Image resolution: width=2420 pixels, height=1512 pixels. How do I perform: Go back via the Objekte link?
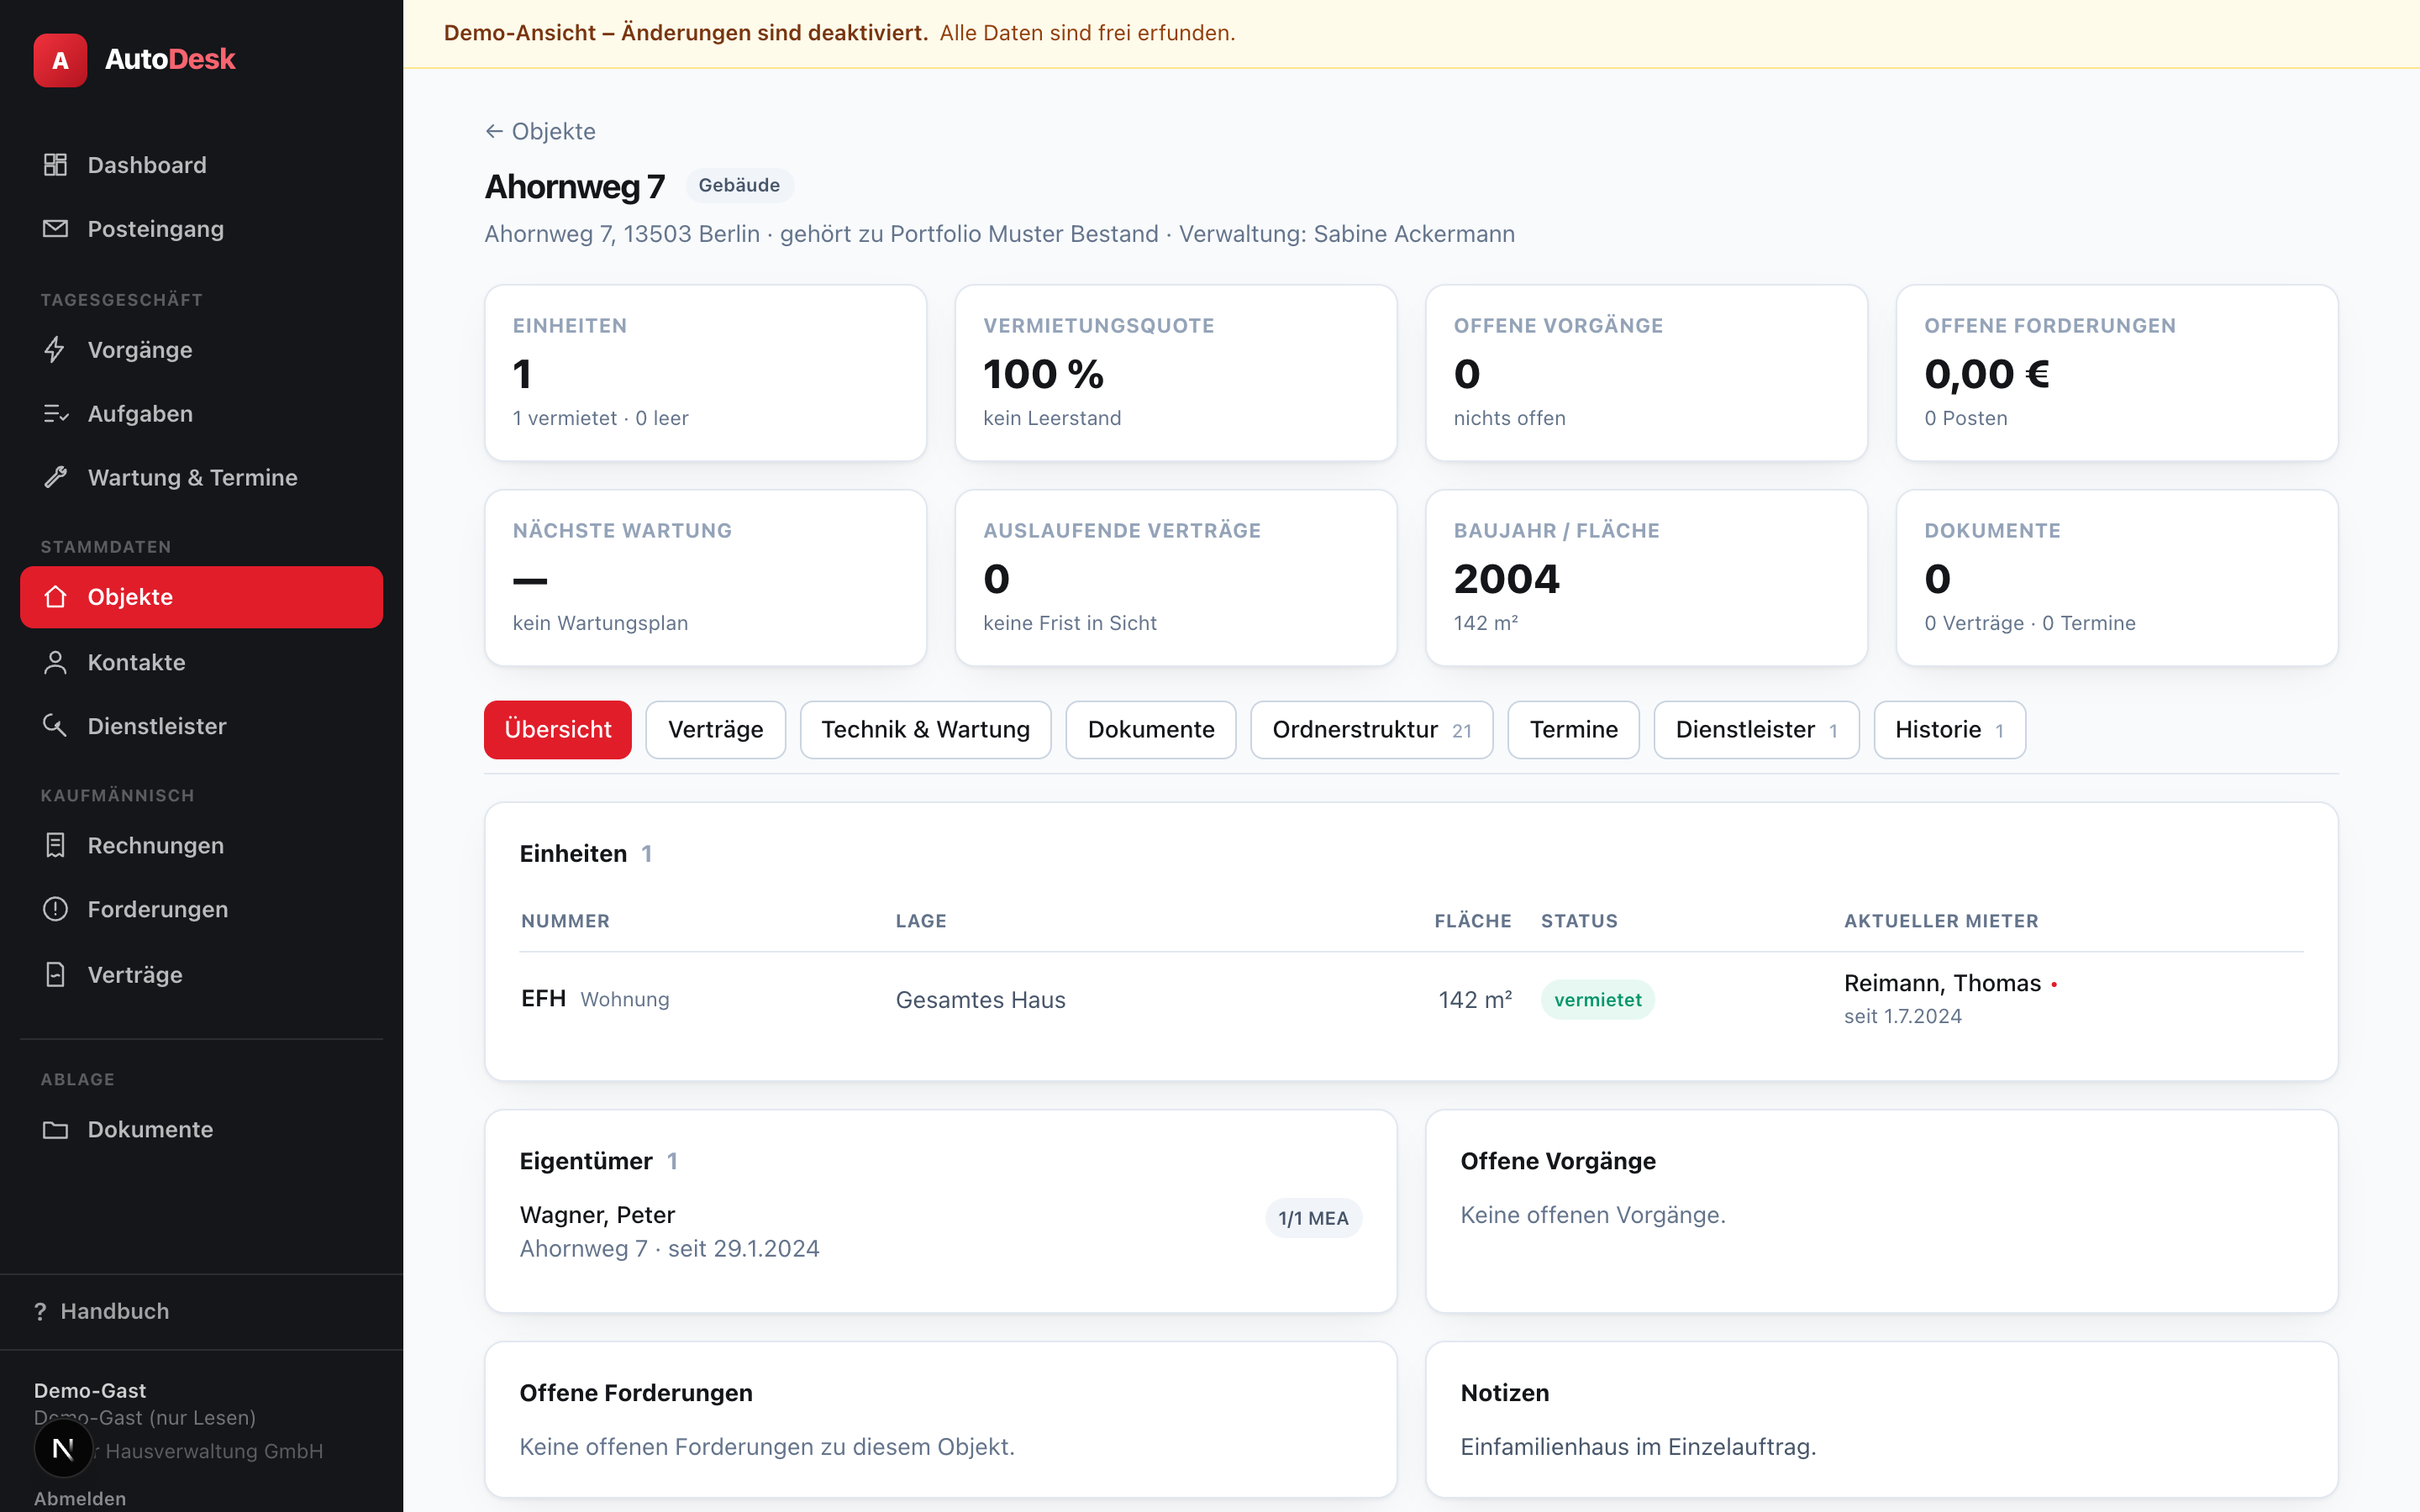coord(540,131)
